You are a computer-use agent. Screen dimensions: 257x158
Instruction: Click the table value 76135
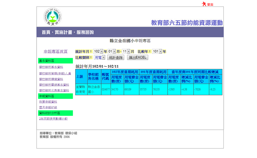coord(156,89)
